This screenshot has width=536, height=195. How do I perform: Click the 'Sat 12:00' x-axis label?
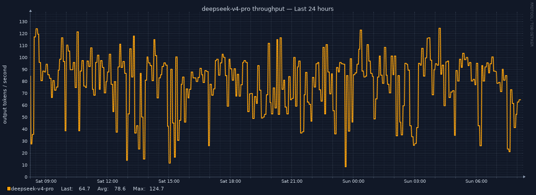coord(107,181)
